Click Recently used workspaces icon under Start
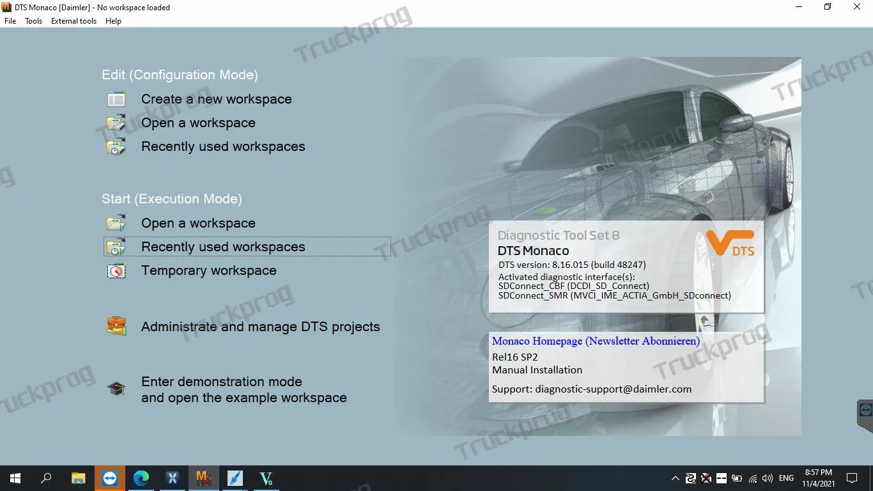The image size is (873, 491). tap(116, 247)
